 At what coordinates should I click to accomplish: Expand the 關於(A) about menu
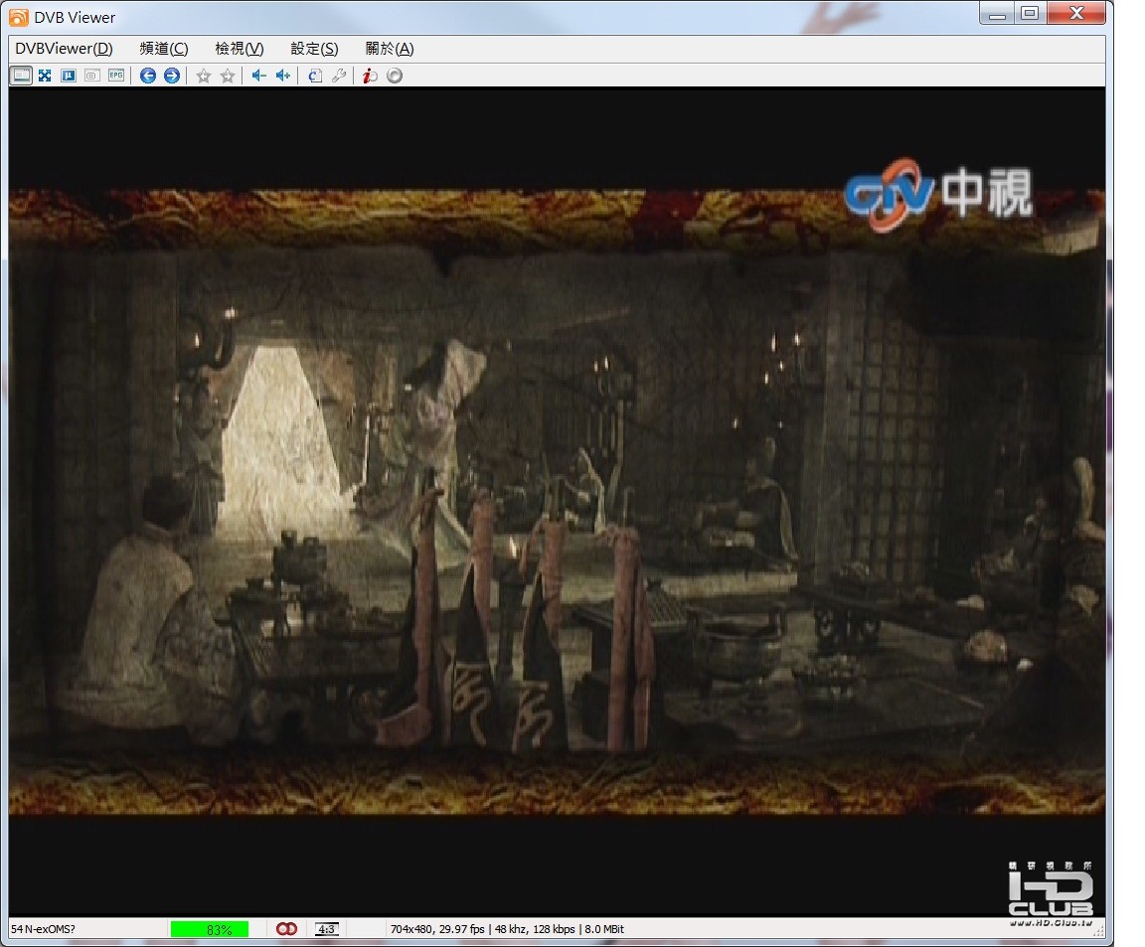pos(390,49)
